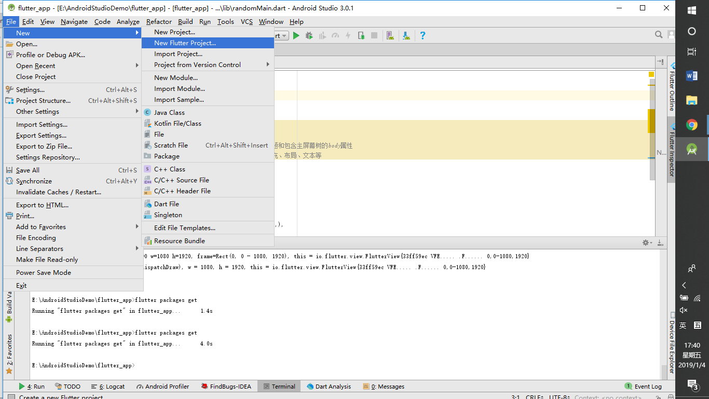Open the 4: Run tool tab
The width and height of the screenshot is (709, 399).
click(x=32, y=386)
